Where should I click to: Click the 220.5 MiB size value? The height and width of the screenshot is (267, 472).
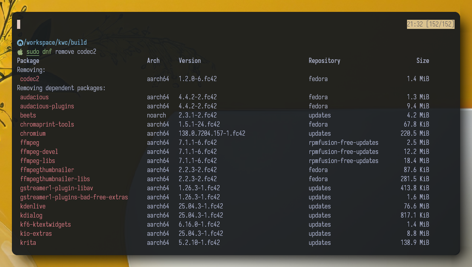(415, 133)
